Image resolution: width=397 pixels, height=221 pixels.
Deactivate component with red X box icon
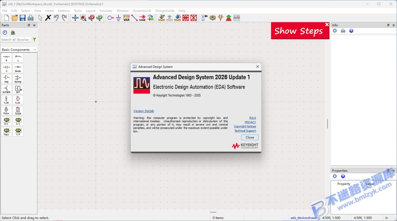[x=186, y=18]
